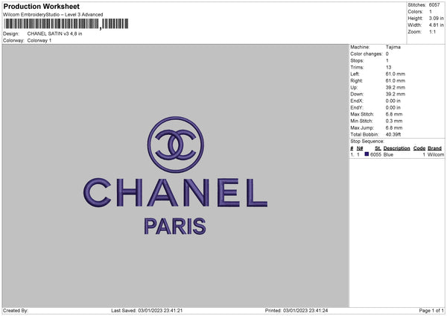Select the Height 3.09 in value

(x=437, y=18)
